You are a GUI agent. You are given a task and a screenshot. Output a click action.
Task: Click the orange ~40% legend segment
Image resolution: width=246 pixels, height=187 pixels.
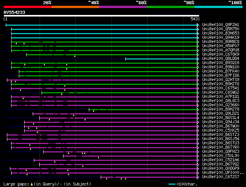[x=75, y=7]
